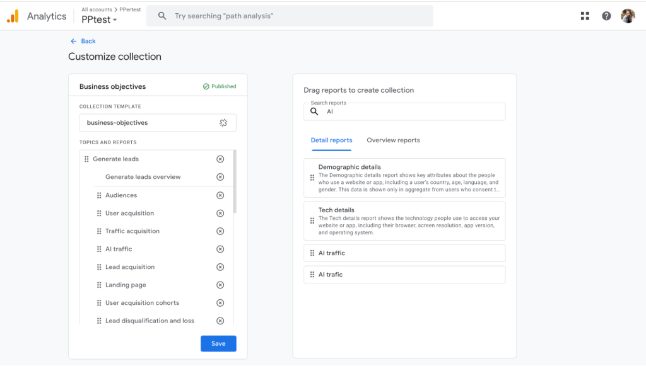This screenshot has width=646, height=366.
Task: Click the Search reports input field
Action: (410, 112)
